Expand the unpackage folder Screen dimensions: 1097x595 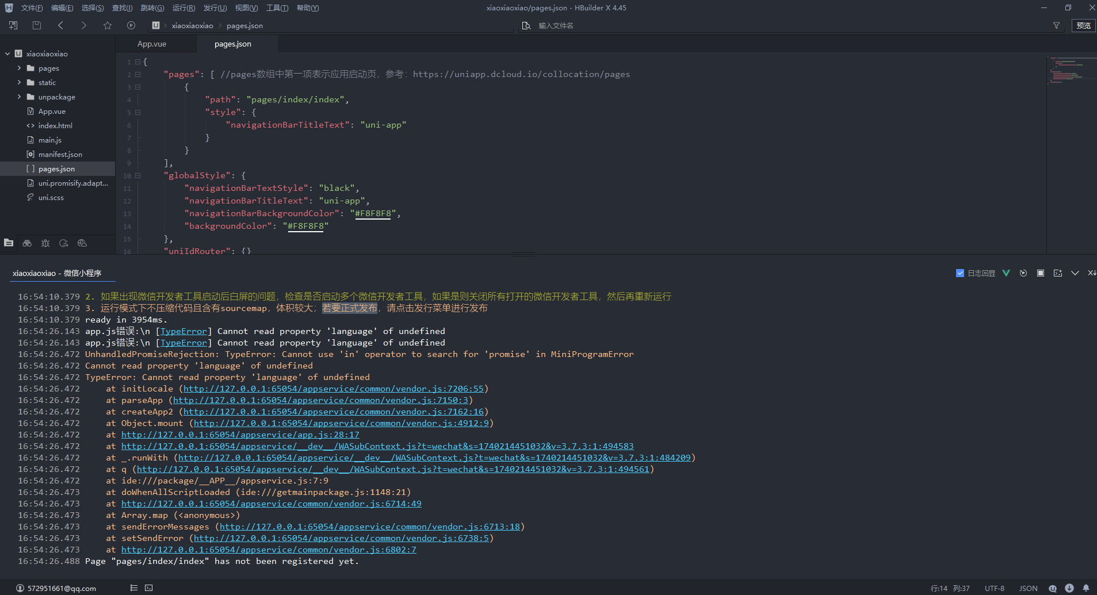(x=20, y=97)
